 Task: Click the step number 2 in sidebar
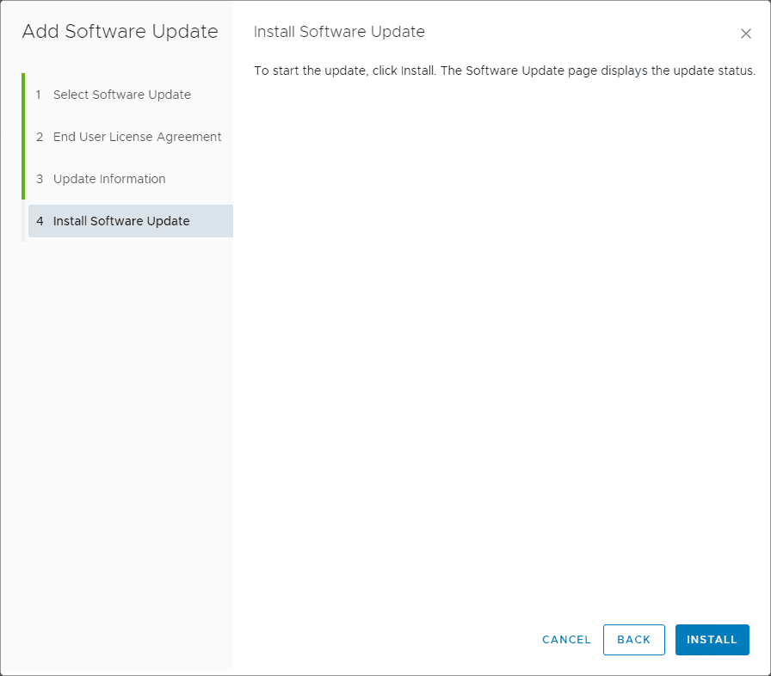click(40, 137)
